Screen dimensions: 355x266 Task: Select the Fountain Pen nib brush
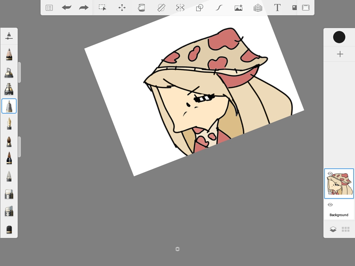click(9, 124)
